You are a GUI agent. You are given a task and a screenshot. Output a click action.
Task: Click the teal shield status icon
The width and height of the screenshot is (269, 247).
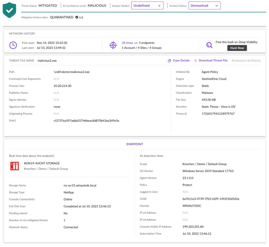click(9, 9)
